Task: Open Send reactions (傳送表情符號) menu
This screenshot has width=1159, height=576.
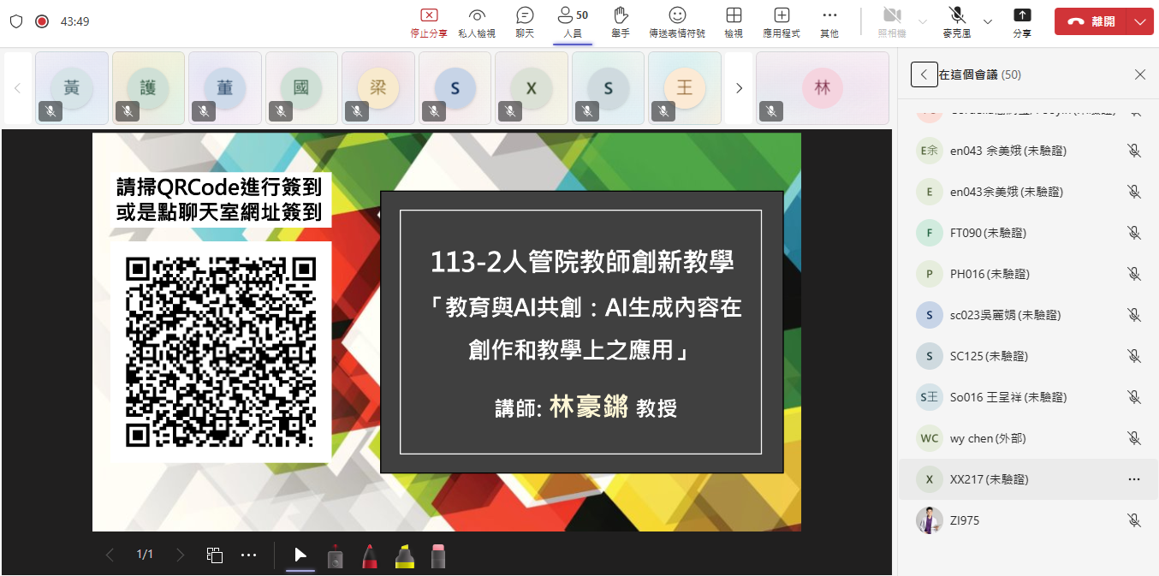Action: (677, 23)
